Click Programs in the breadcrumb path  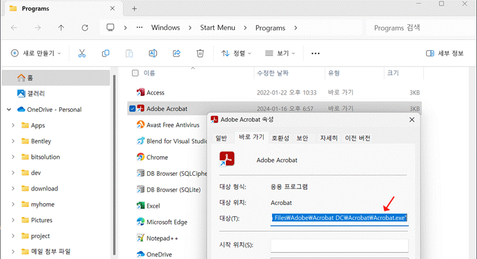[270, 28]
